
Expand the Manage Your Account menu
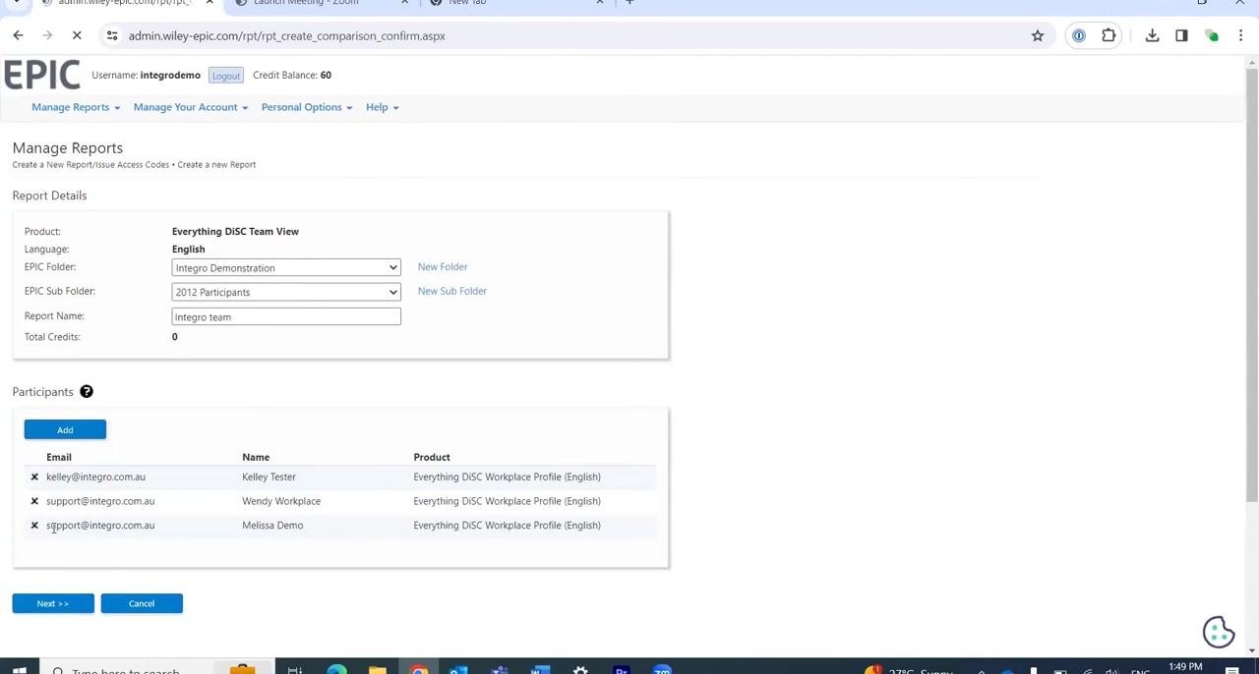coord(191,107)
